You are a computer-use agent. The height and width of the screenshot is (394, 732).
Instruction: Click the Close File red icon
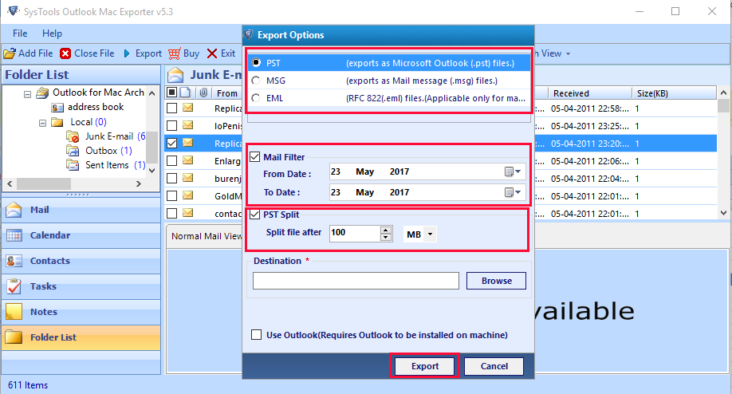tap(65, 53)
